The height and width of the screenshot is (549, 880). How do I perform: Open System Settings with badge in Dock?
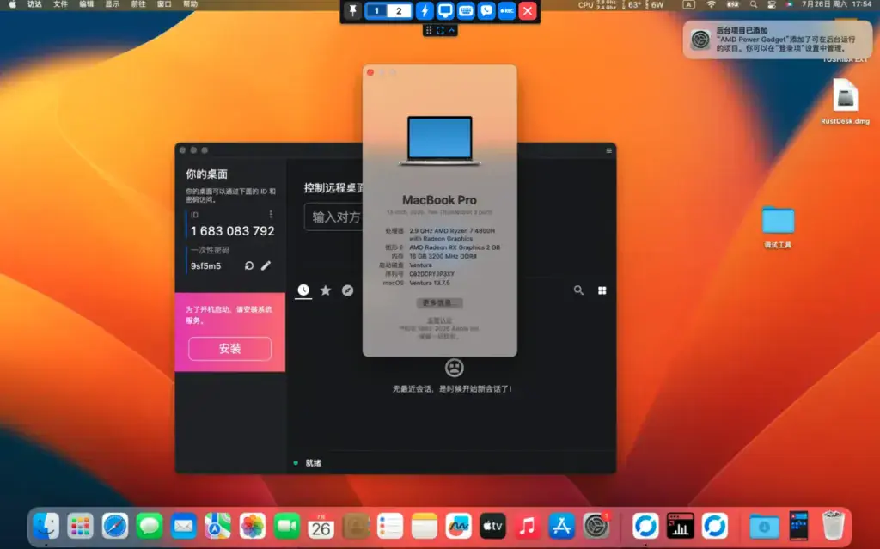(596, 526)
